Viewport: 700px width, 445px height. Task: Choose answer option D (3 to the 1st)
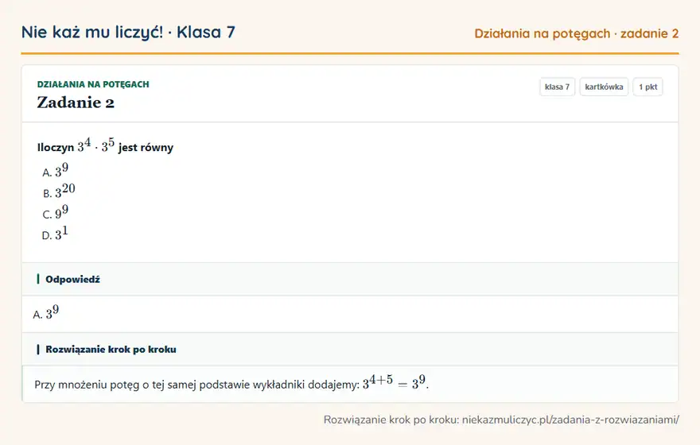(55, 233)
